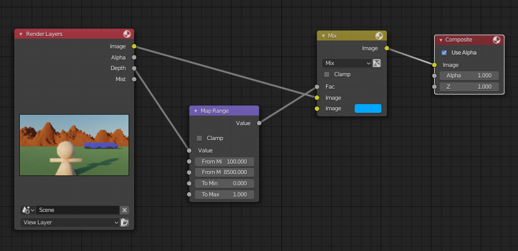
Task: Click the From Min 100.000 field
Action: 224,162
